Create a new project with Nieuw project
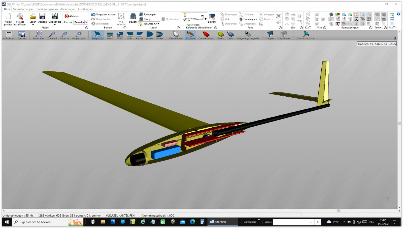This screenshot has height=228, width=403. pos(8,19)
